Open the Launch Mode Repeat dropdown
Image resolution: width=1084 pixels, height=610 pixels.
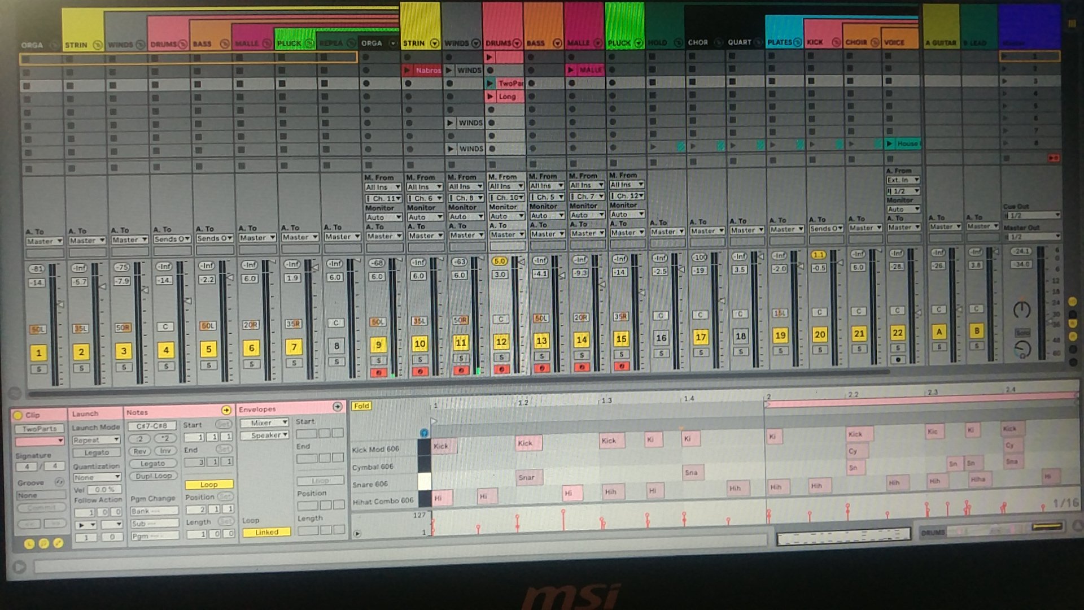click(96, 440)
